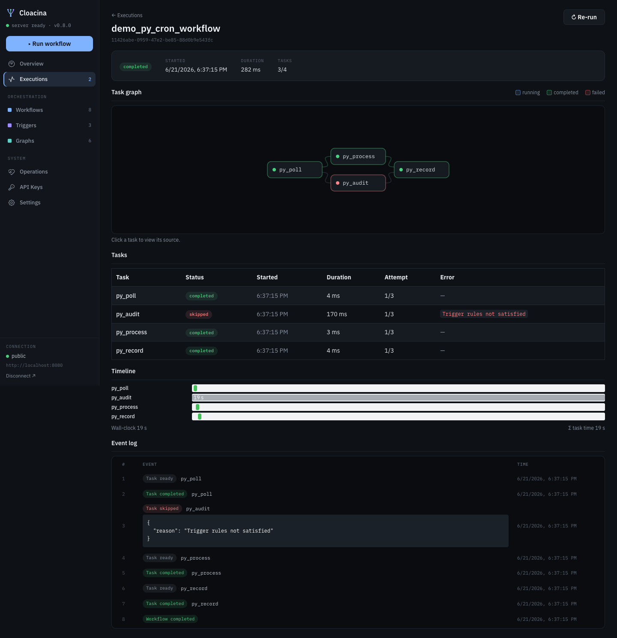Open the Graphs section
The image size is (617, 638).
tap(49, 141)
